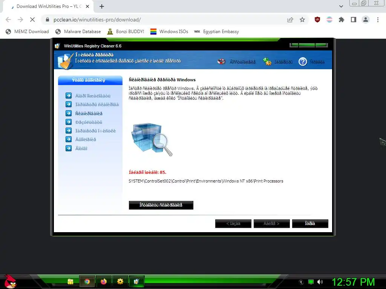Stop page loading with the X button

[x=32, y=20]
